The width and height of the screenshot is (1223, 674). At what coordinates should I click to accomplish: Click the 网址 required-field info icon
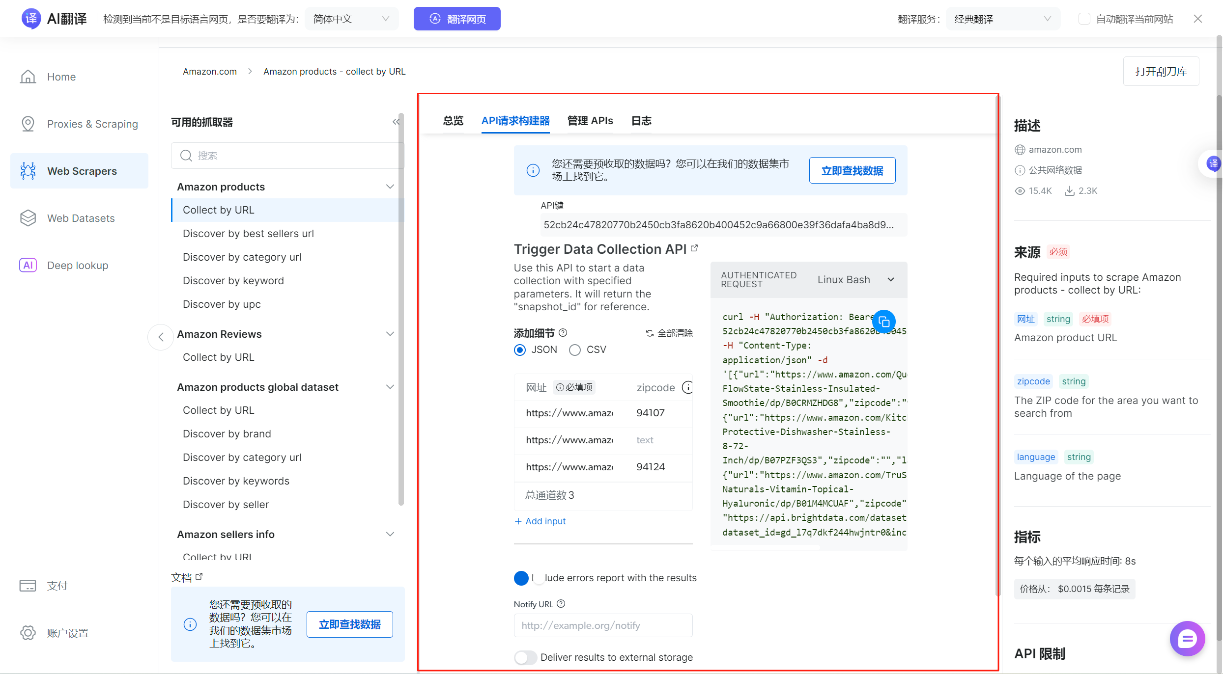(560, 387)
